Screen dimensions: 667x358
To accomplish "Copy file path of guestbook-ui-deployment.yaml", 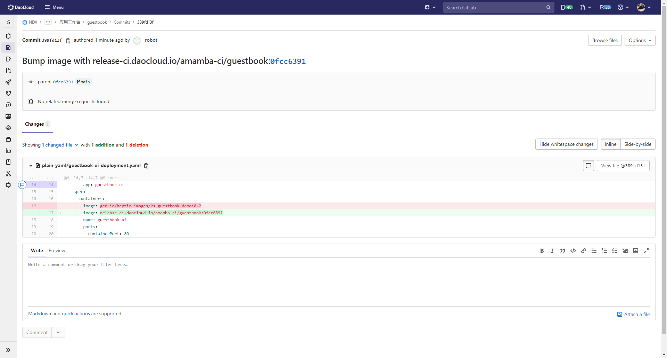I will click(x=146, y=166).
